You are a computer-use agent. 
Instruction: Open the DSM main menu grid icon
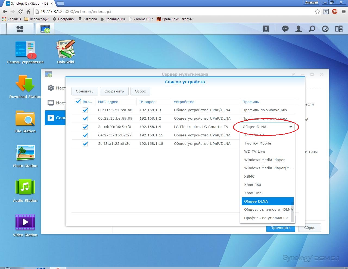coord(20,29)
